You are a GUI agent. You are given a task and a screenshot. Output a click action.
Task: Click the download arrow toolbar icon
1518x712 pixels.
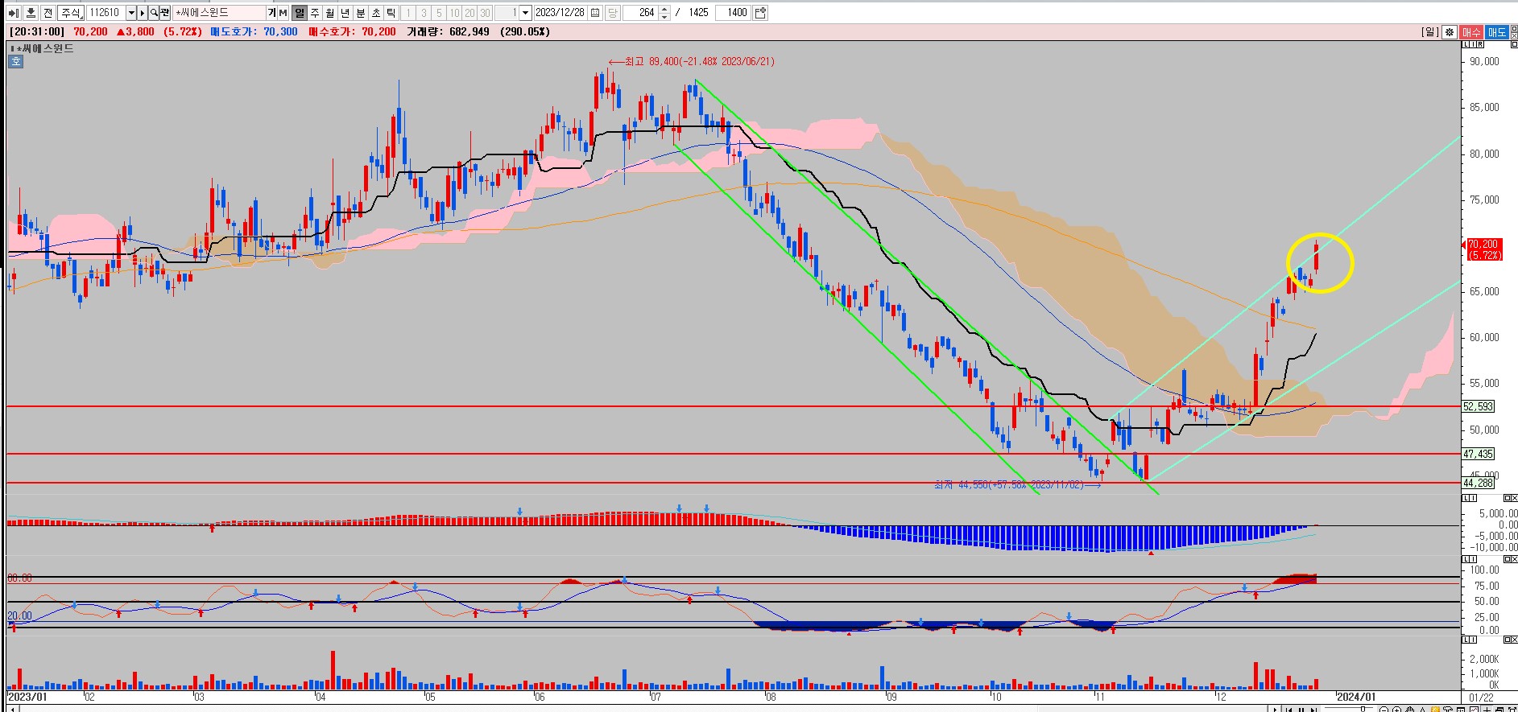click(x=30, y=13)
